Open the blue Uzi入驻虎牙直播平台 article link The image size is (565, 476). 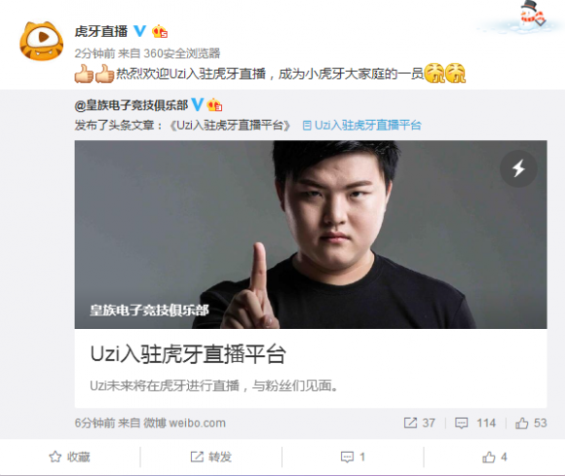point(361,126)
